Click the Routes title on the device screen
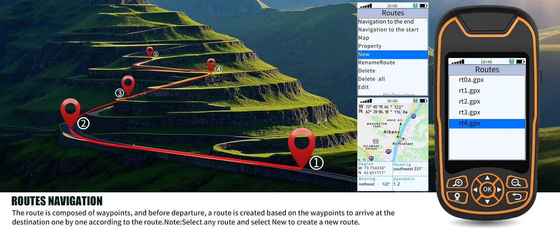 pos(487,69)
